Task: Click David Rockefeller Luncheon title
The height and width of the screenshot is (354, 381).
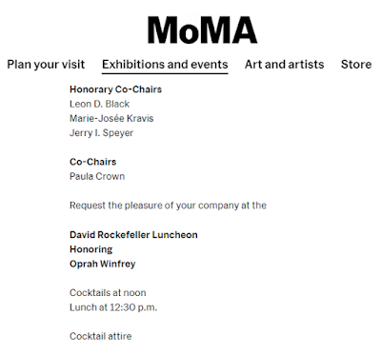Action: pos(133,235)
